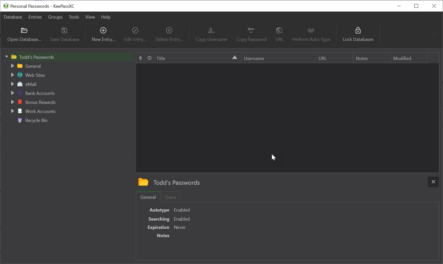Click the Save Database toolbar icon
This screenshot has height=264, width=443.
click(64, 30)
